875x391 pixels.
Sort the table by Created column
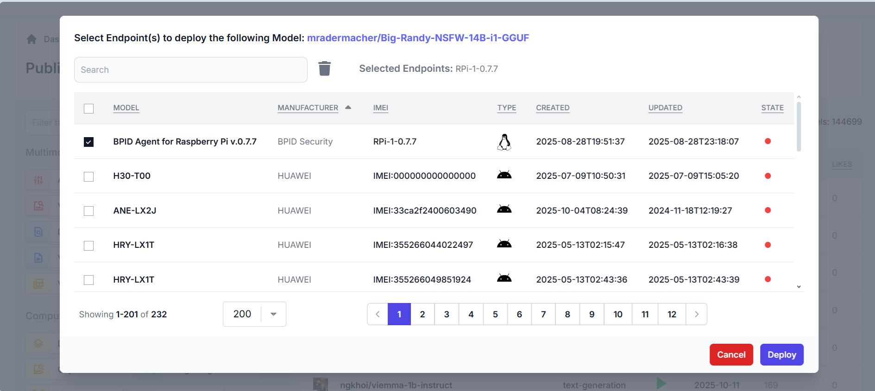coord(552,108)
